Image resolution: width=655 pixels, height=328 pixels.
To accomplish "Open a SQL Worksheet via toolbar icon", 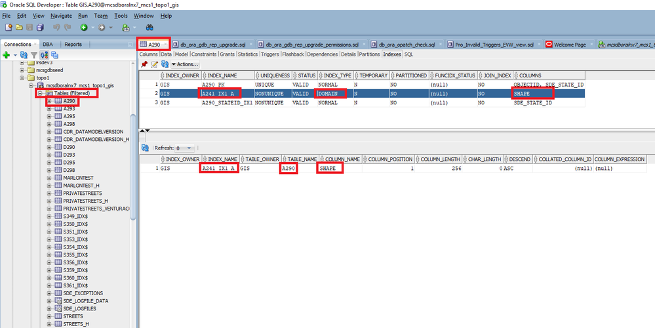I will click(x=125, y=28).
